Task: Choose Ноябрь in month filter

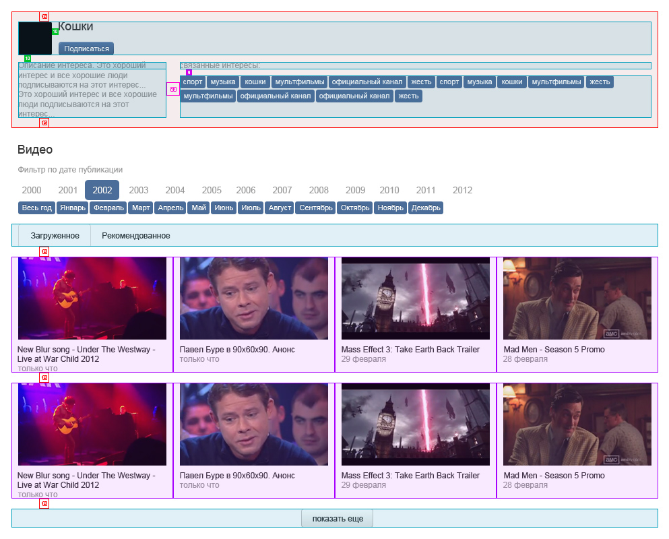Action: 390,208
